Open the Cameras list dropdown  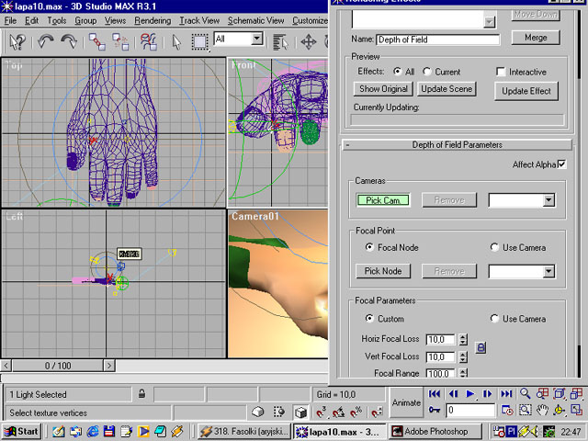coord(548,200)
